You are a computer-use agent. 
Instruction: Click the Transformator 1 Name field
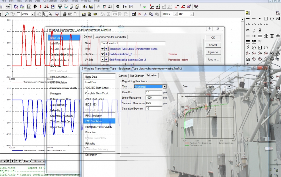(133, 43)
